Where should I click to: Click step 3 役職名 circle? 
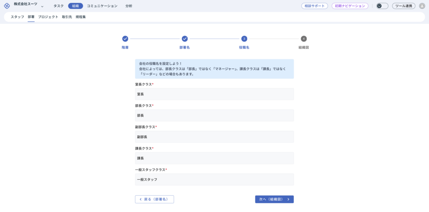[244, 39]
